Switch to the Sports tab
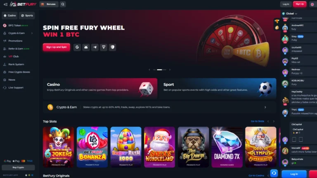The width and height of the screenshot is (317, 178). point(27,16)
